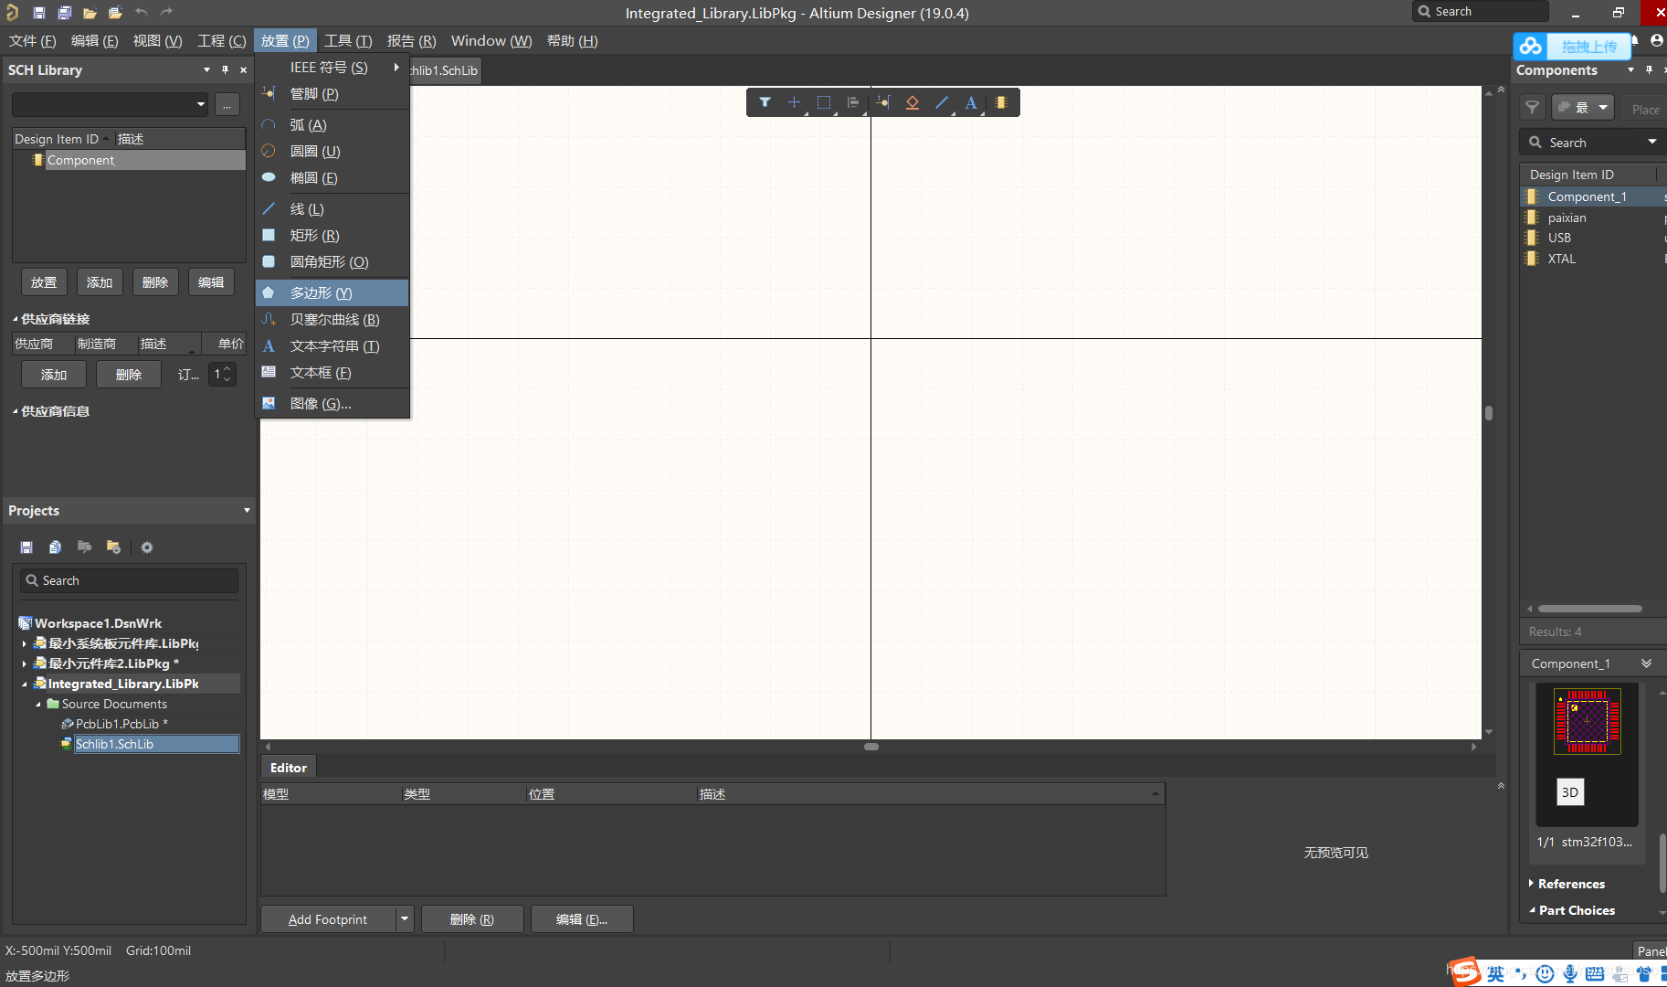Open the IEEE 符号 (S) submenu

pos(332,68)
